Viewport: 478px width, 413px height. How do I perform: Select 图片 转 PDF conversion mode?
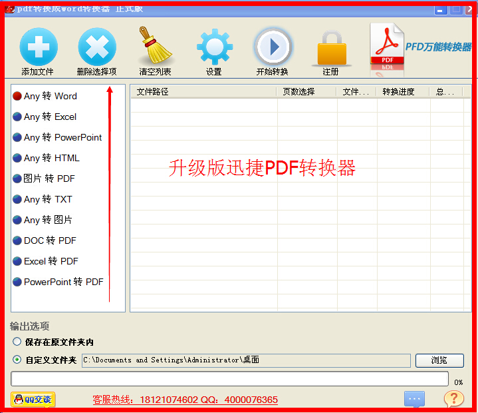pos(44,179)
